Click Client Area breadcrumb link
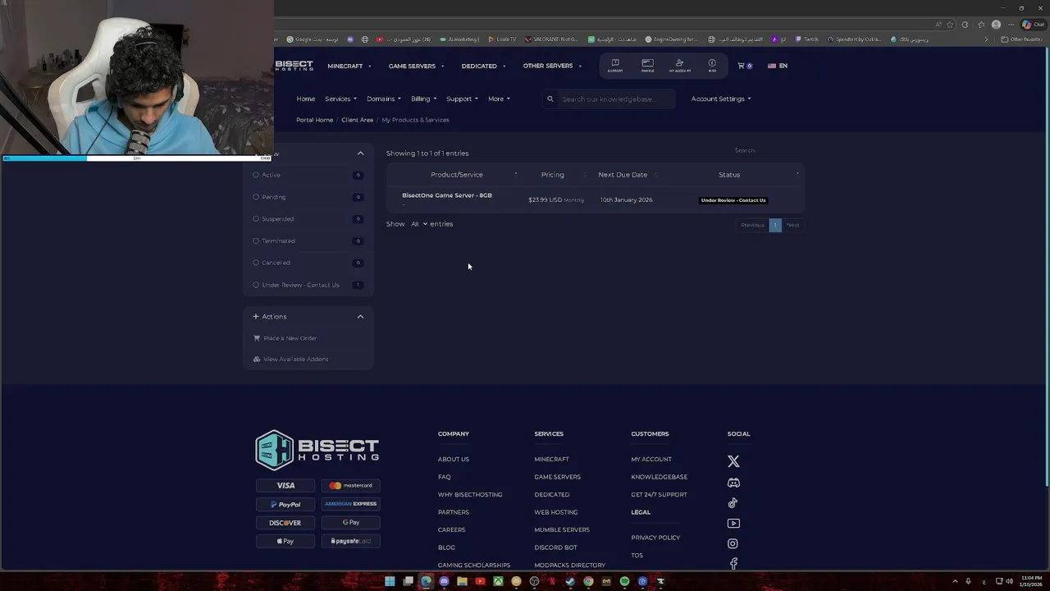The height and width of the screenshot is (591, 1050). coord(357,120)
